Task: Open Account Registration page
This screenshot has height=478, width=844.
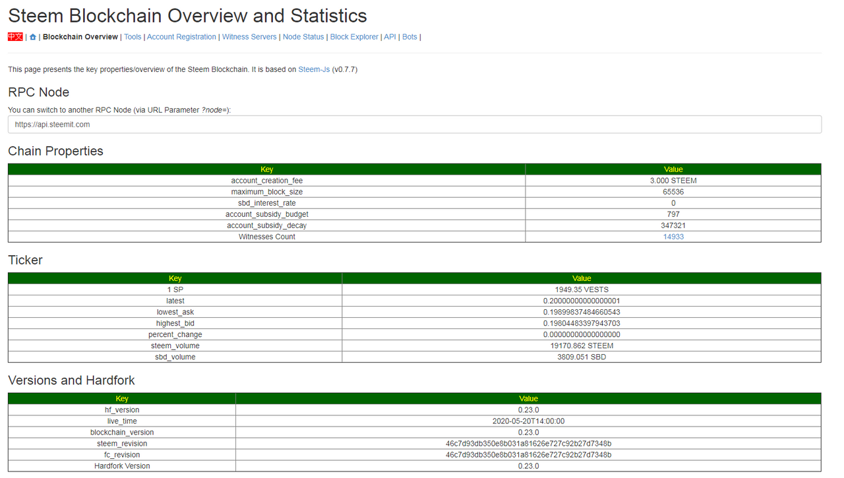Action: tap(181, 37)
